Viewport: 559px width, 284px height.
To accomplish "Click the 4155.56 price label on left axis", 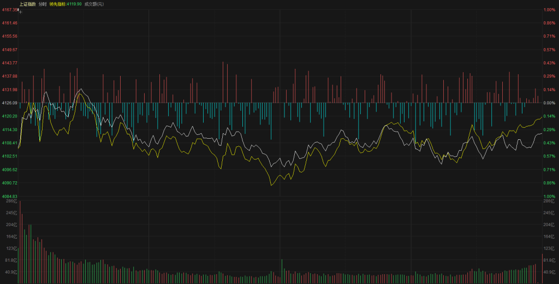I will pos(10,36).
